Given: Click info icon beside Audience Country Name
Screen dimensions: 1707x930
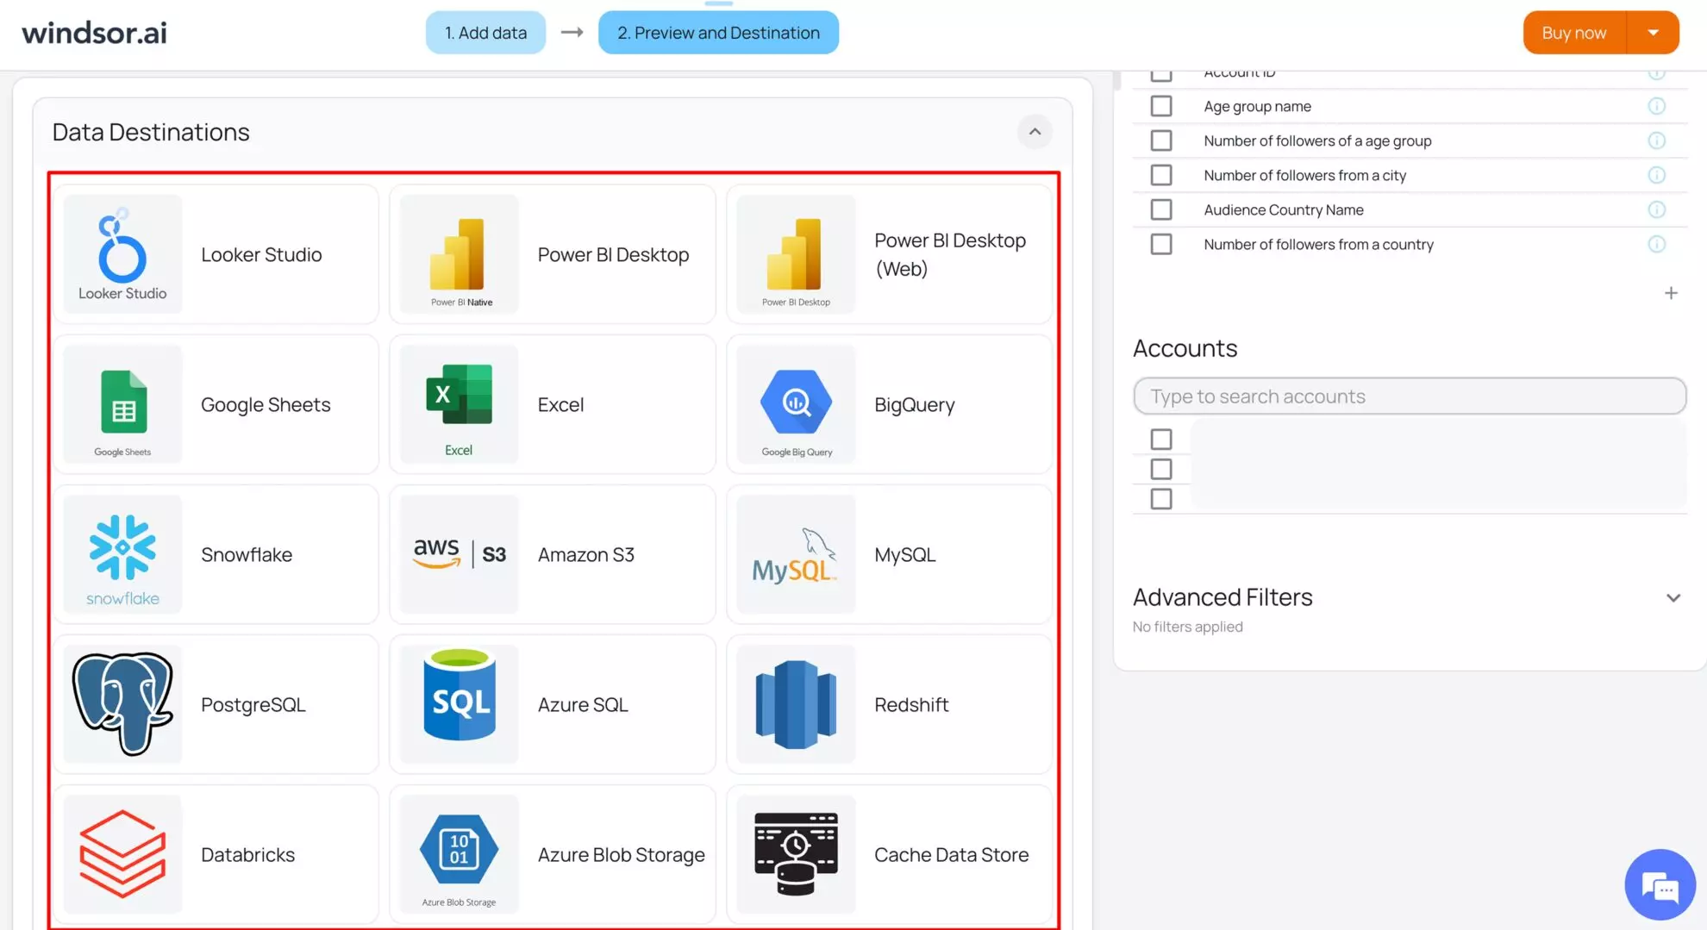Looking at the screenshot, I should [x=1656, y=209].
